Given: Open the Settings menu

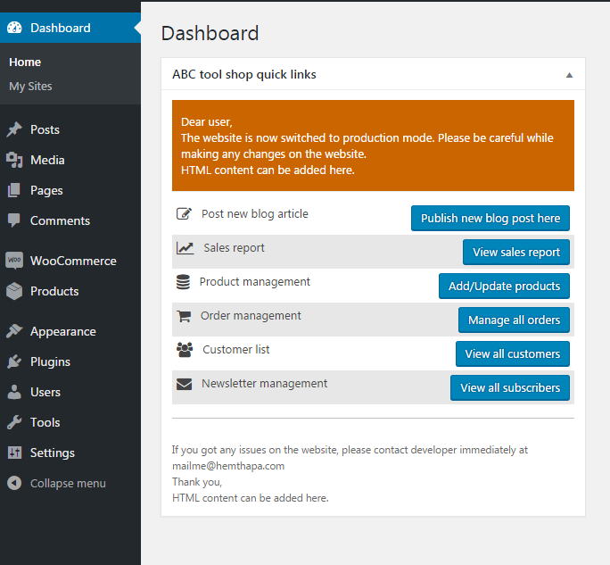Looking at the screenshot, I should click(x=70, y=453).
